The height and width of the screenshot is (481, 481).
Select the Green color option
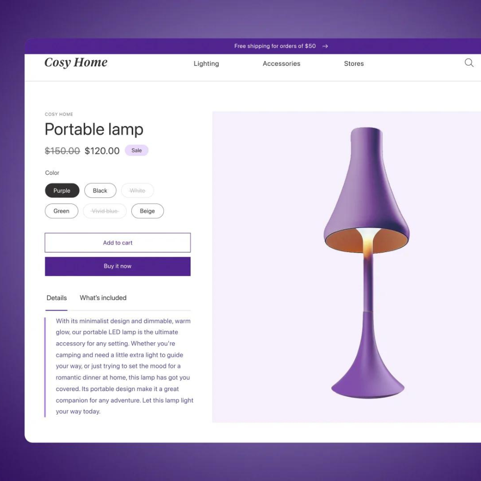pyautogui.click(x=62, y=211)
